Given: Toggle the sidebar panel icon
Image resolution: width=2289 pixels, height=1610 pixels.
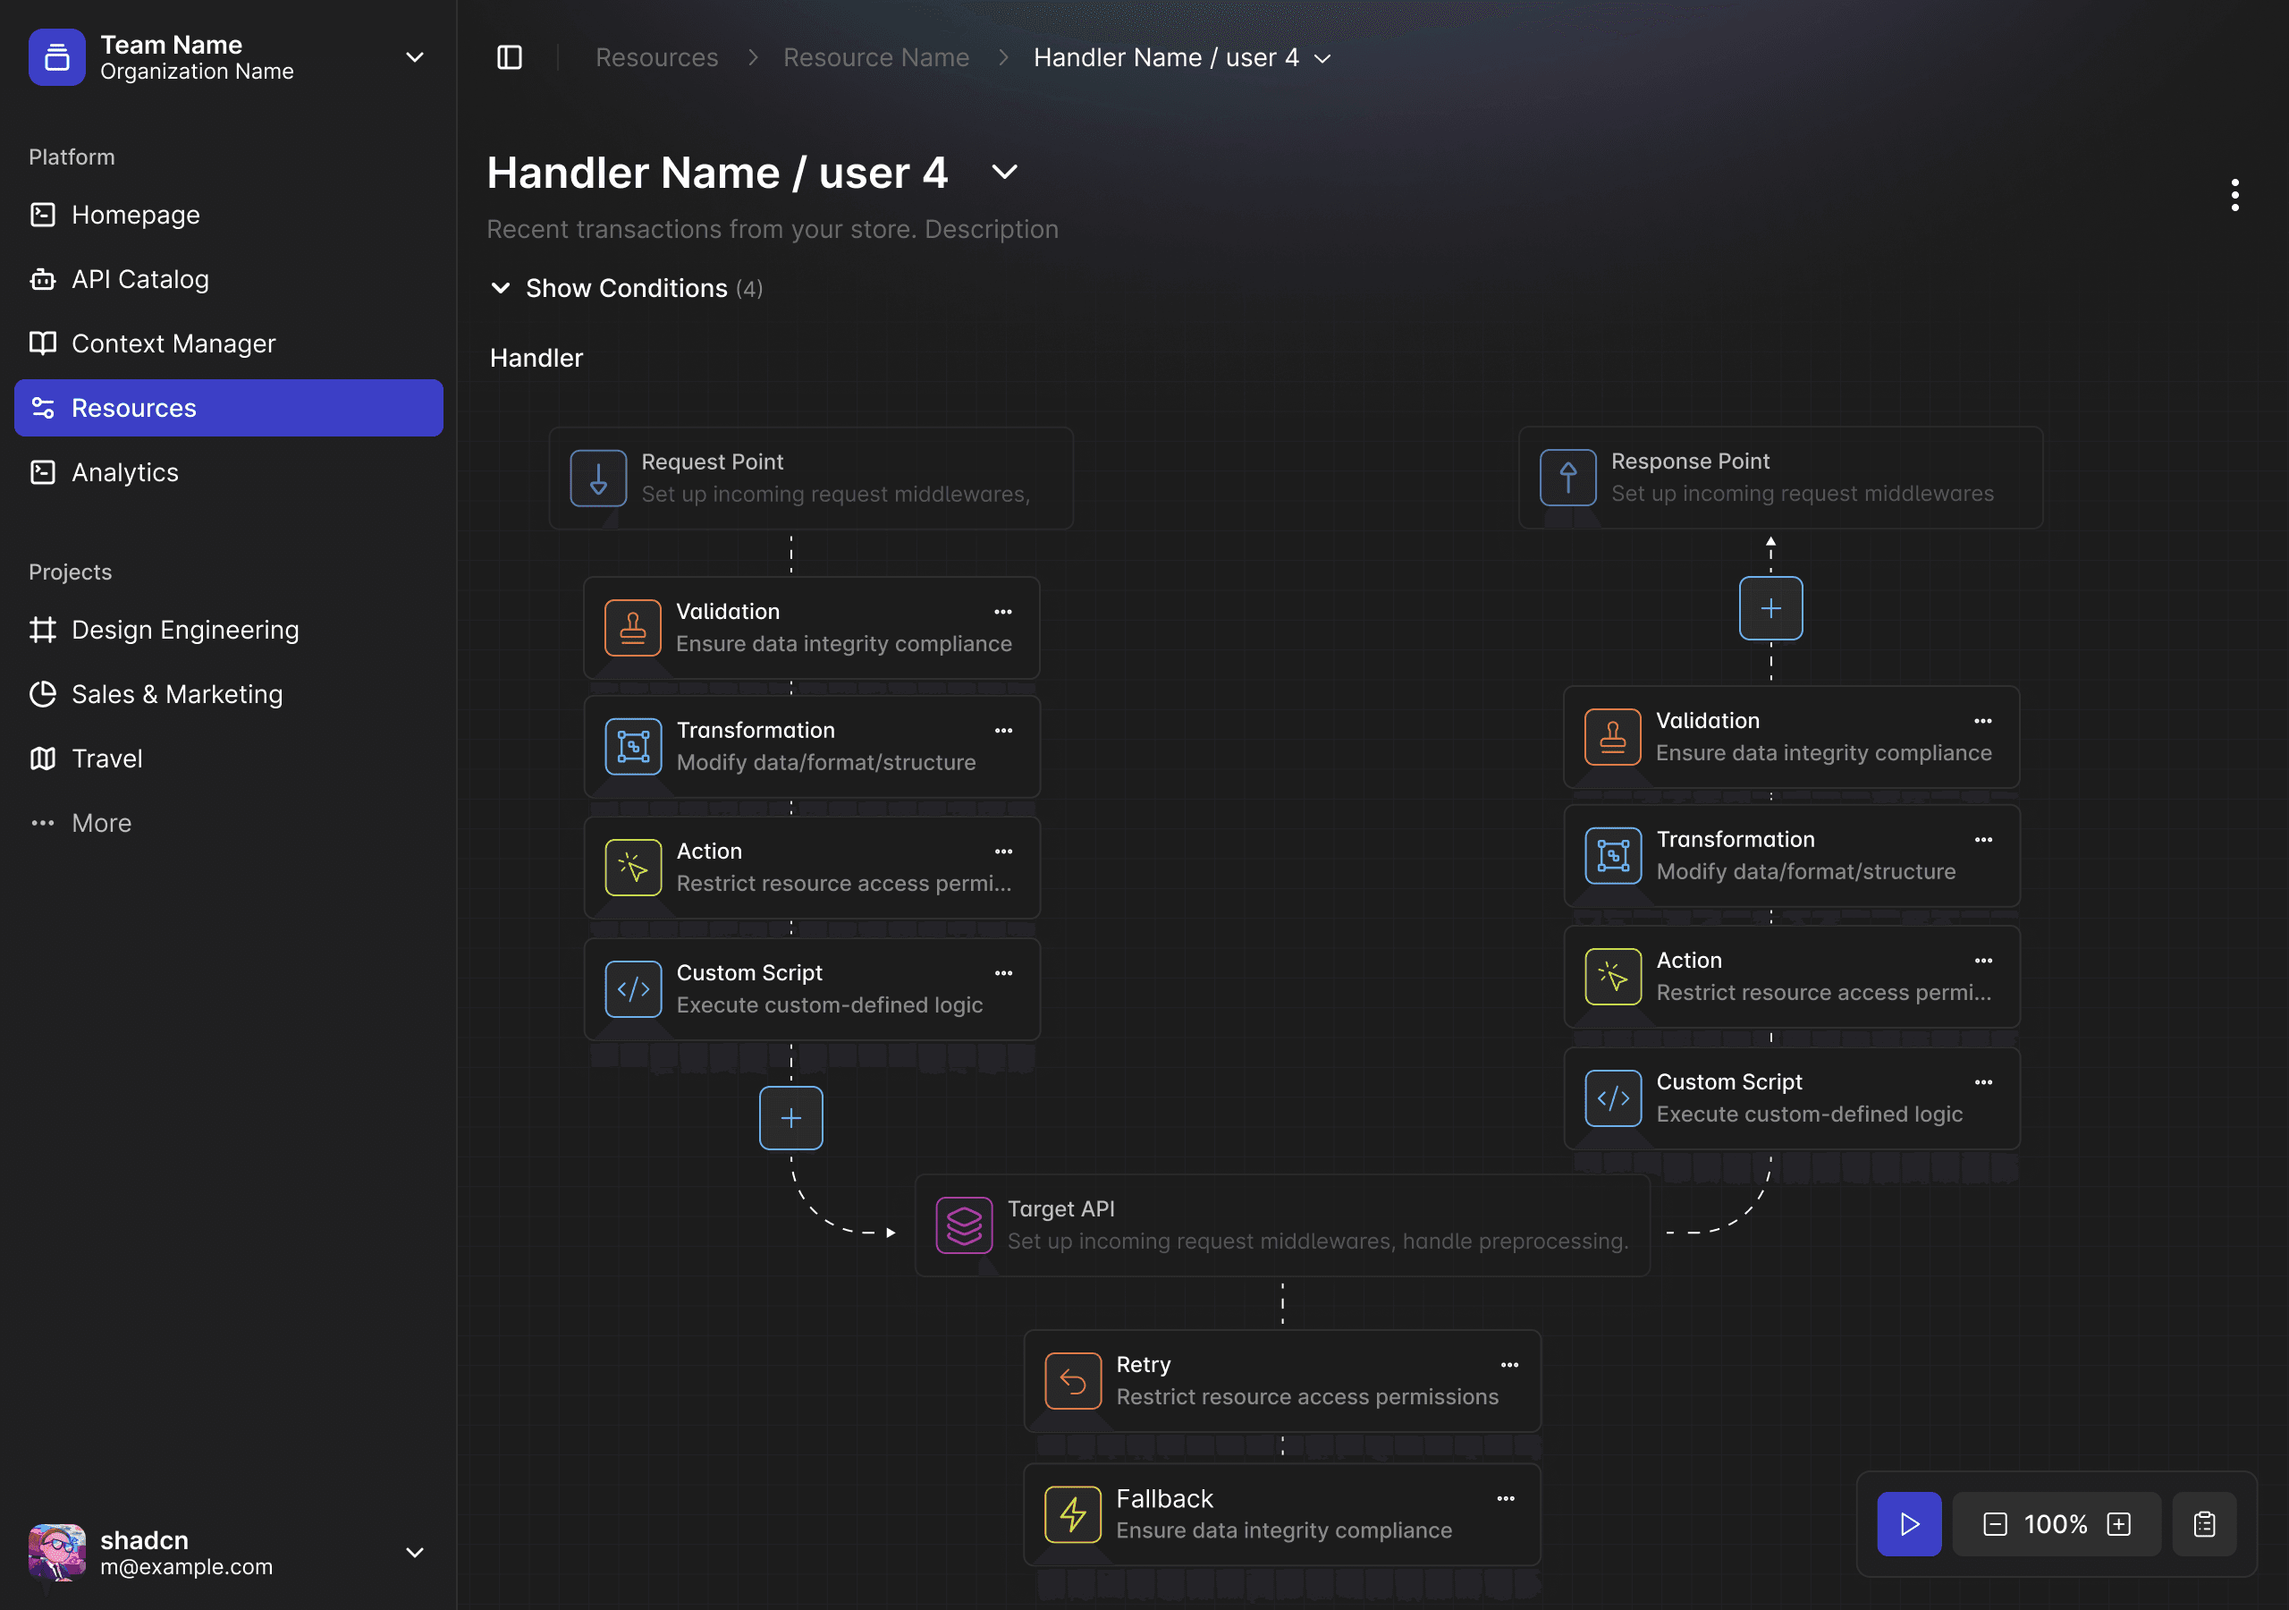Looking at the screenshot, I should 510,58.
